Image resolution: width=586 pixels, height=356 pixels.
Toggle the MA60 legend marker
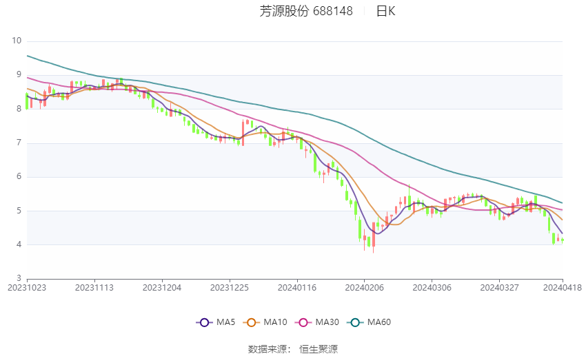[x=355, y=322]
